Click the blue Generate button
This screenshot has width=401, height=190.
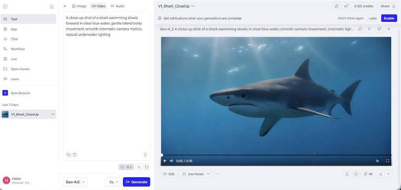point(136,182)
